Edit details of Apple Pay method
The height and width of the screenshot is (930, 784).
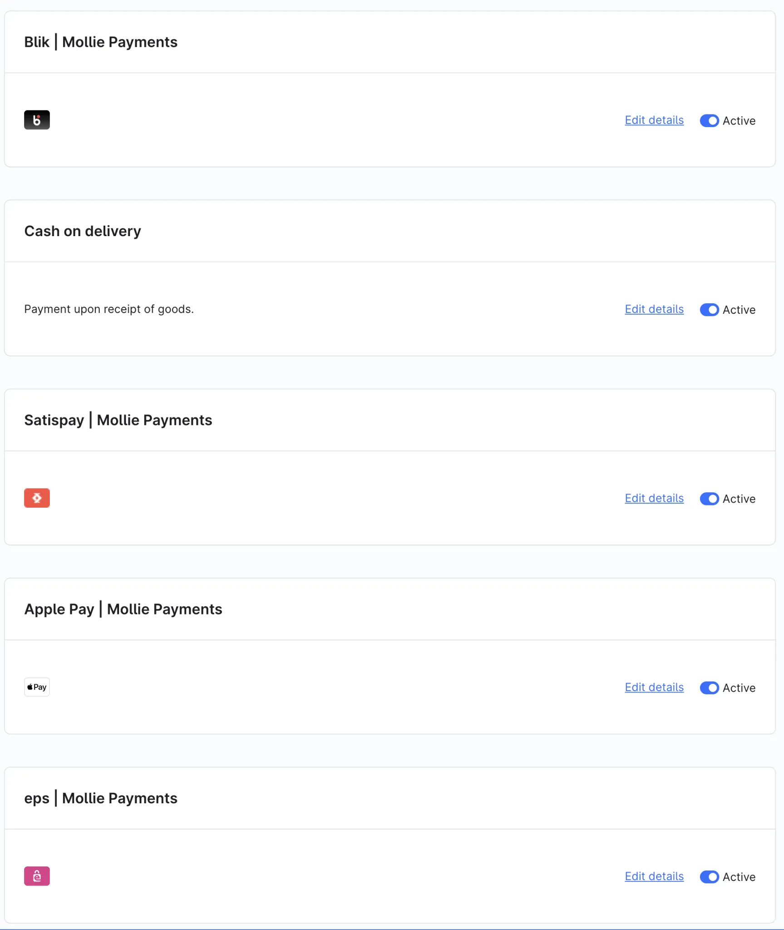pos(654,687)
